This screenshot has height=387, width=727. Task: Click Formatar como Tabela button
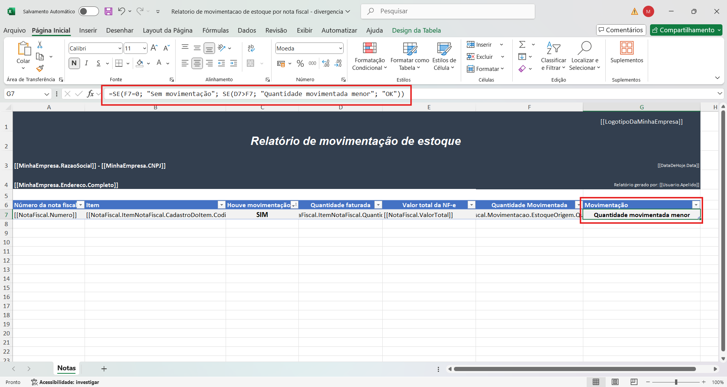click(410, 57)
